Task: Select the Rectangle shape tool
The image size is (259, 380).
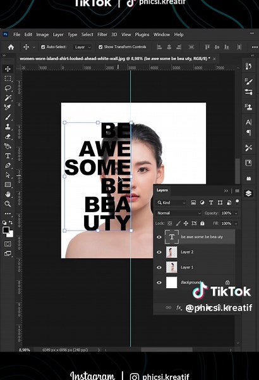Action: click(x=8, y=185)
